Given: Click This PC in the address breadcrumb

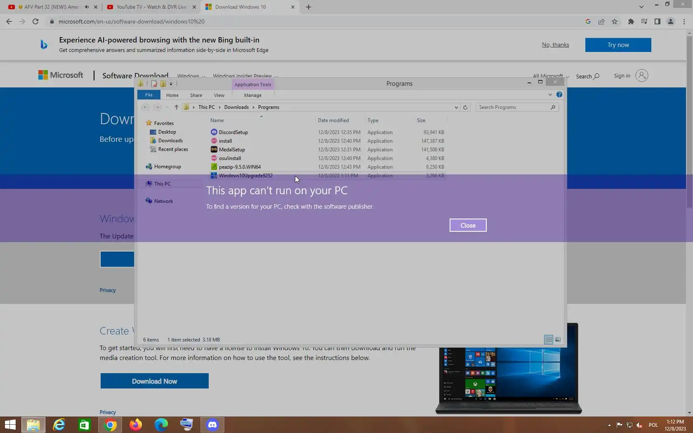Looking at the screenshot, I should click(206, 107).
